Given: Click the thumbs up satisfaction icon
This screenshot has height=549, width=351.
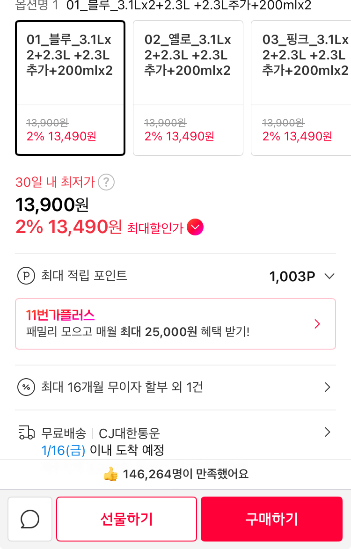Looking at the screenshot, I should pyautogui.click(x=111, y=475).
